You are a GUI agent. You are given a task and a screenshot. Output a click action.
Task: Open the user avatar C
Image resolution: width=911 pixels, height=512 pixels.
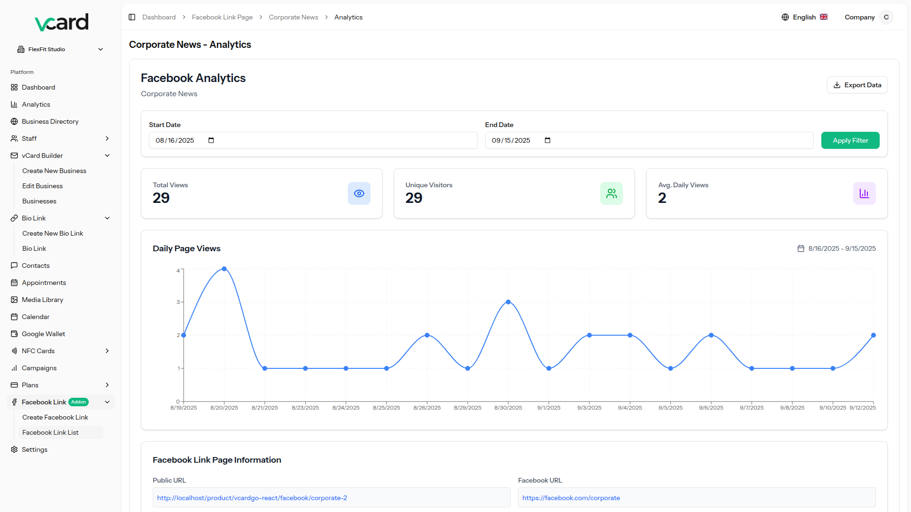click(x=886, y=17)
